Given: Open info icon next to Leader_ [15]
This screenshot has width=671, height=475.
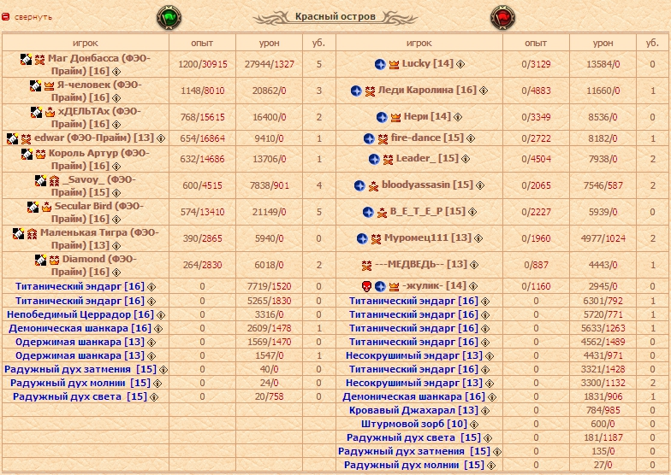Looking at the screenshot, I should (x=466, y=159).
